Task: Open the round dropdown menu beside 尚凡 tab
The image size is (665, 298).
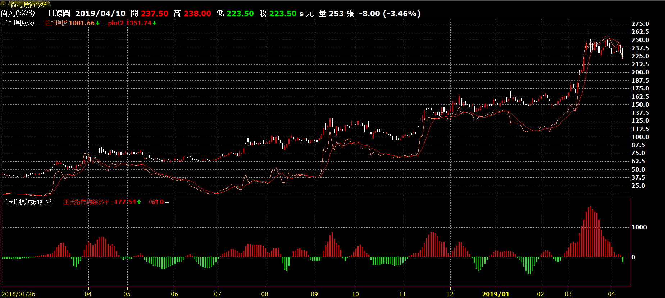Action: pos(3,4)
